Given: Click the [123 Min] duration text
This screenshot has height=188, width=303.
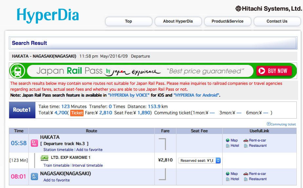Looking at the screenshot, I should pyautogui.click(x=19, y=160).
